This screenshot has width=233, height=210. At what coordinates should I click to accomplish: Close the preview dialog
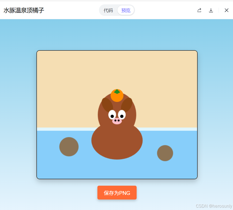click(226, 10)
